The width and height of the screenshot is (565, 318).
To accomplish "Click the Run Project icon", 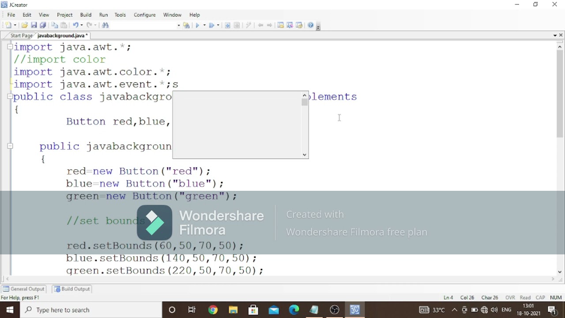I will [x=211, y=25].
